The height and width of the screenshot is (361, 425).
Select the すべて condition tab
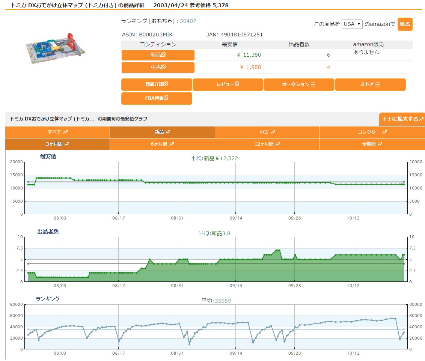(57, 132)
